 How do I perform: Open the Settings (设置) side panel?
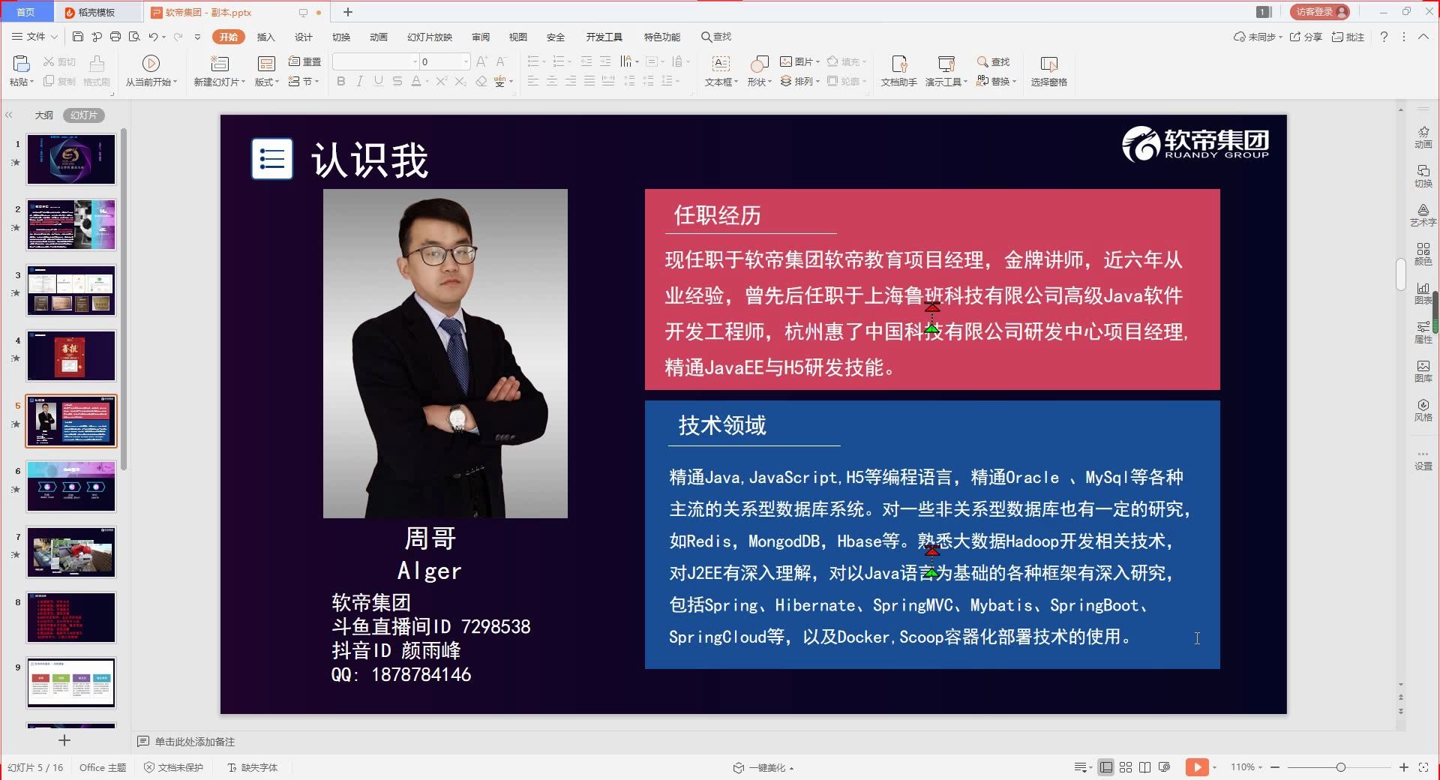[x=1423, y=459]
